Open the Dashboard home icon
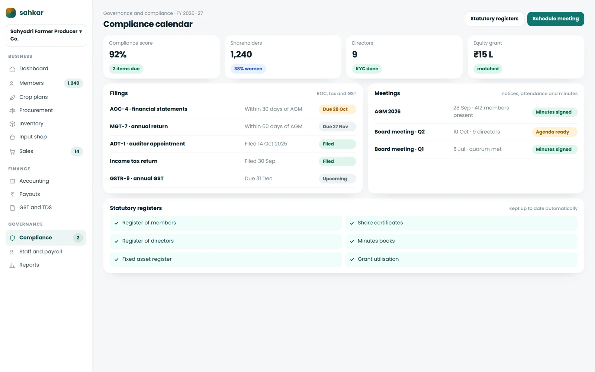The height and width of the screenshot is (372, 595). pos(12,69)
